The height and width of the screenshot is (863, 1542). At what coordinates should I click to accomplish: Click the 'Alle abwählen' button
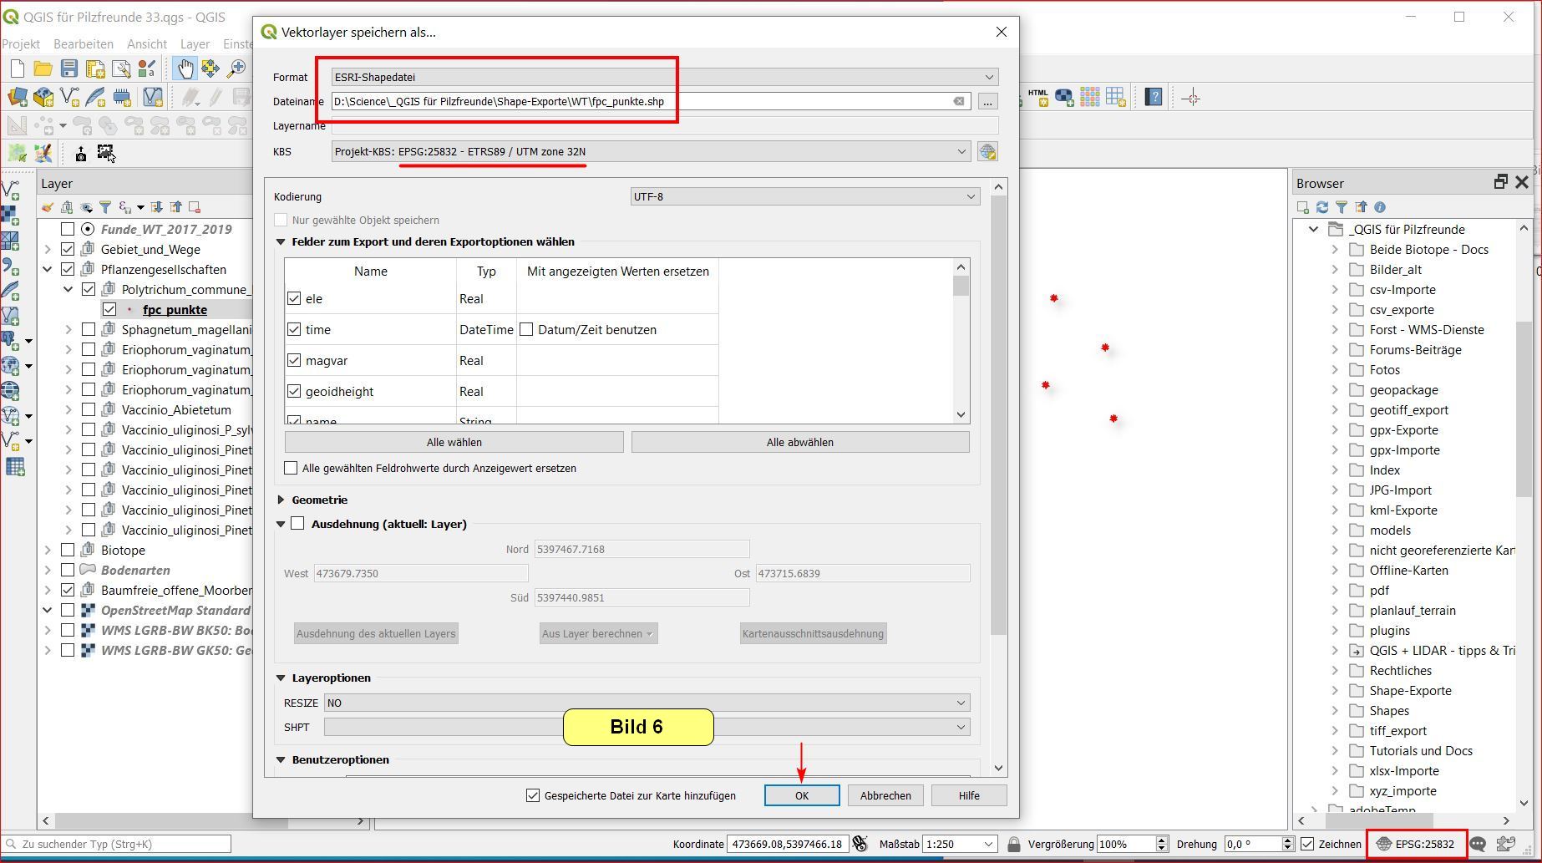tap(799, 443)
